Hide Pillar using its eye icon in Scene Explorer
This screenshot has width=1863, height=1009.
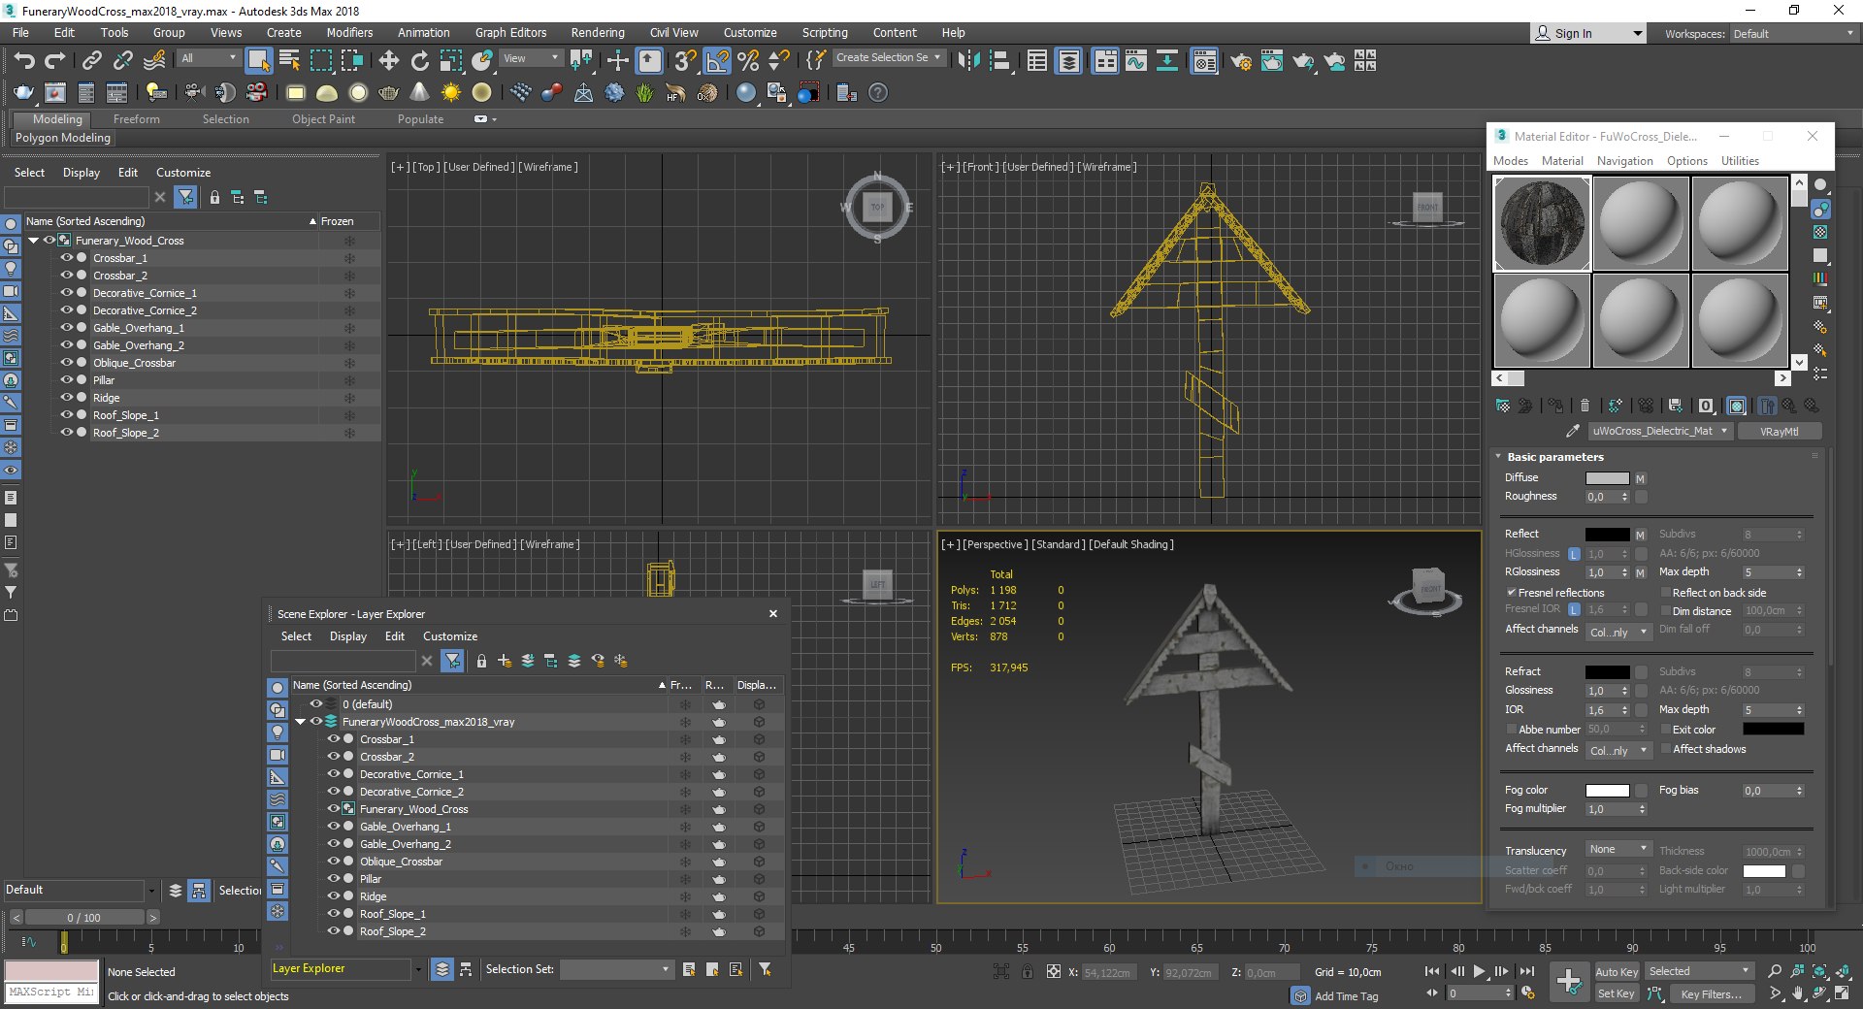pos(67,380)
